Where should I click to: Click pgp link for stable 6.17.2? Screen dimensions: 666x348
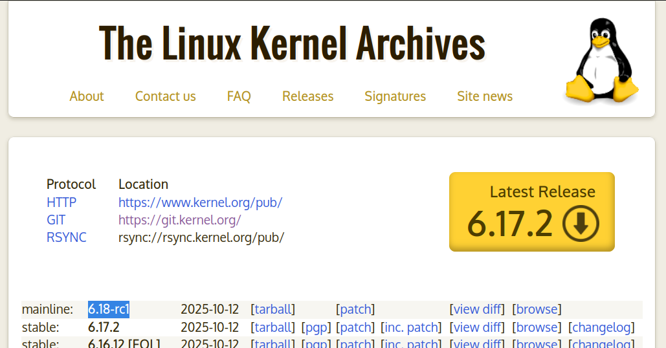(316, 327)
